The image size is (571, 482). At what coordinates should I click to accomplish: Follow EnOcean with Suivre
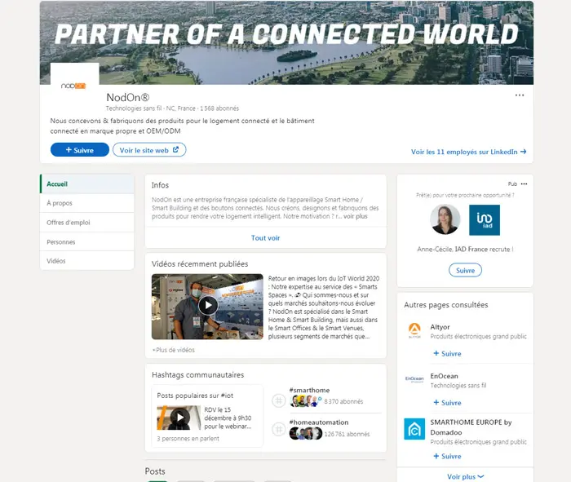coord(447,403)
